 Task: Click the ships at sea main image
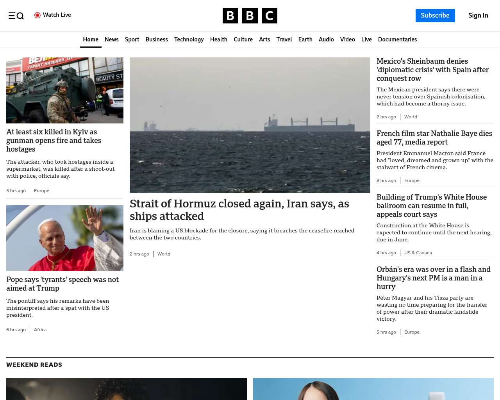pyautogui.click(x=250, y=125)
